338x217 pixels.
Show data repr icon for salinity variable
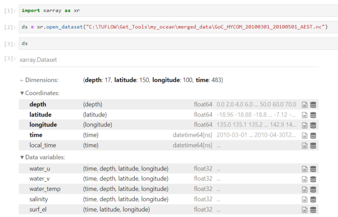click(x=313, y=200)
